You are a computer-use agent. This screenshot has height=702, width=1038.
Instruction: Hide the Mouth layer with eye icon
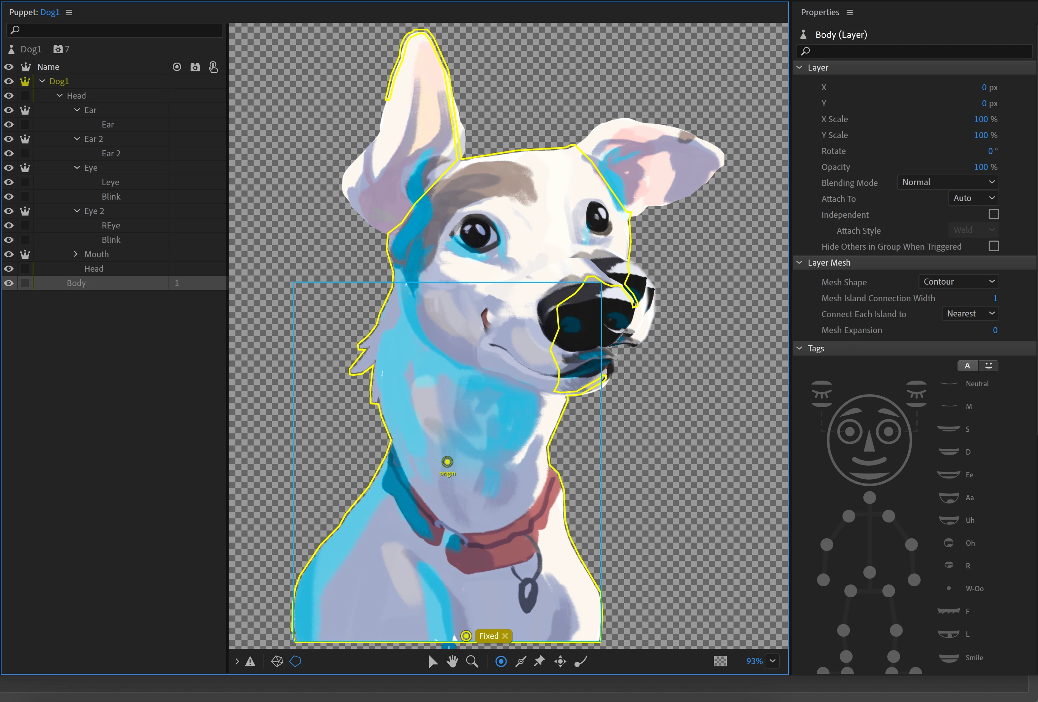(x=8, y=254)
